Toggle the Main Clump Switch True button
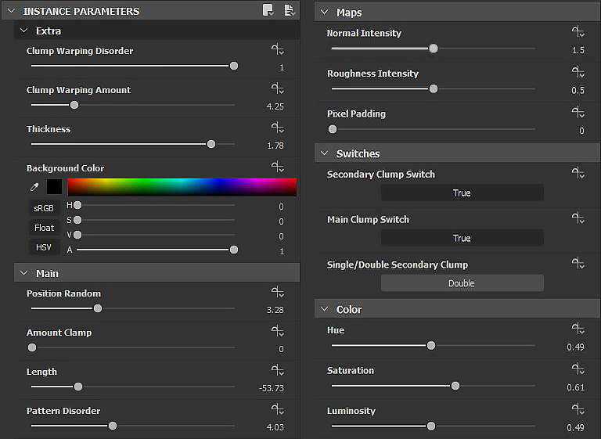This screenshot has width=601, height=439. pos(462,238)
